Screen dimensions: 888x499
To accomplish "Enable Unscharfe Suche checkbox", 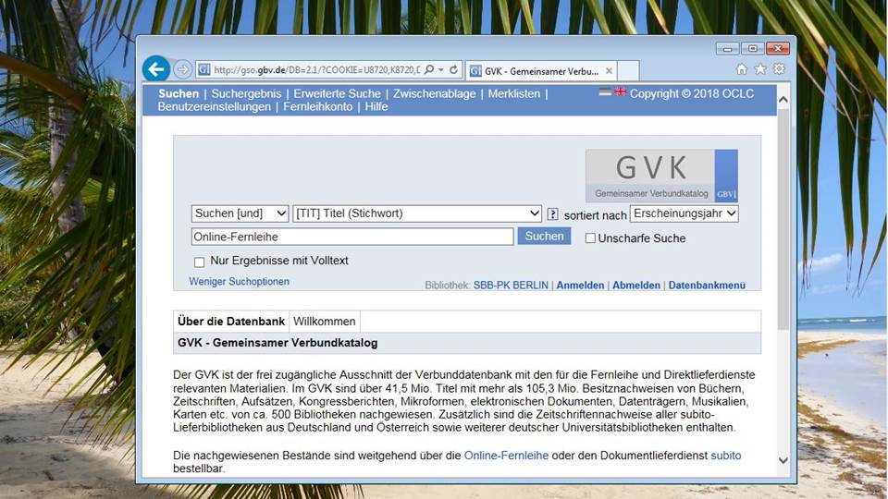I will click(x=590, y=238).
